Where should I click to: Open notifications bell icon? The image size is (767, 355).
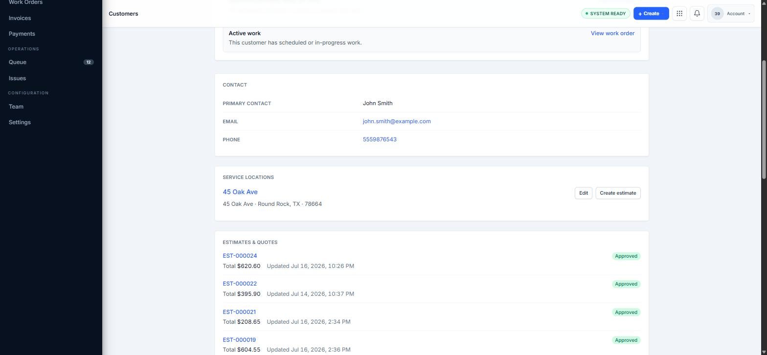697,14
